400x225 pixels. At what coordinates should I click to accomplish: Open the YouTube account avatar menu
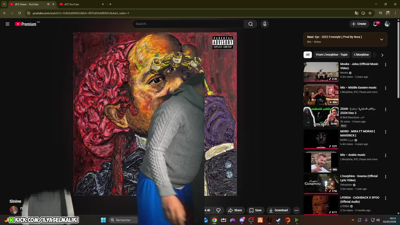point(387,24)
